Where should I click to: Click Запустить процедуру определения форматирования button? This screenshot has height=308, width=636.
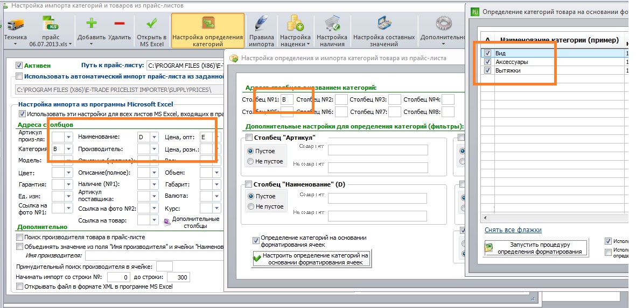(536, 248)
